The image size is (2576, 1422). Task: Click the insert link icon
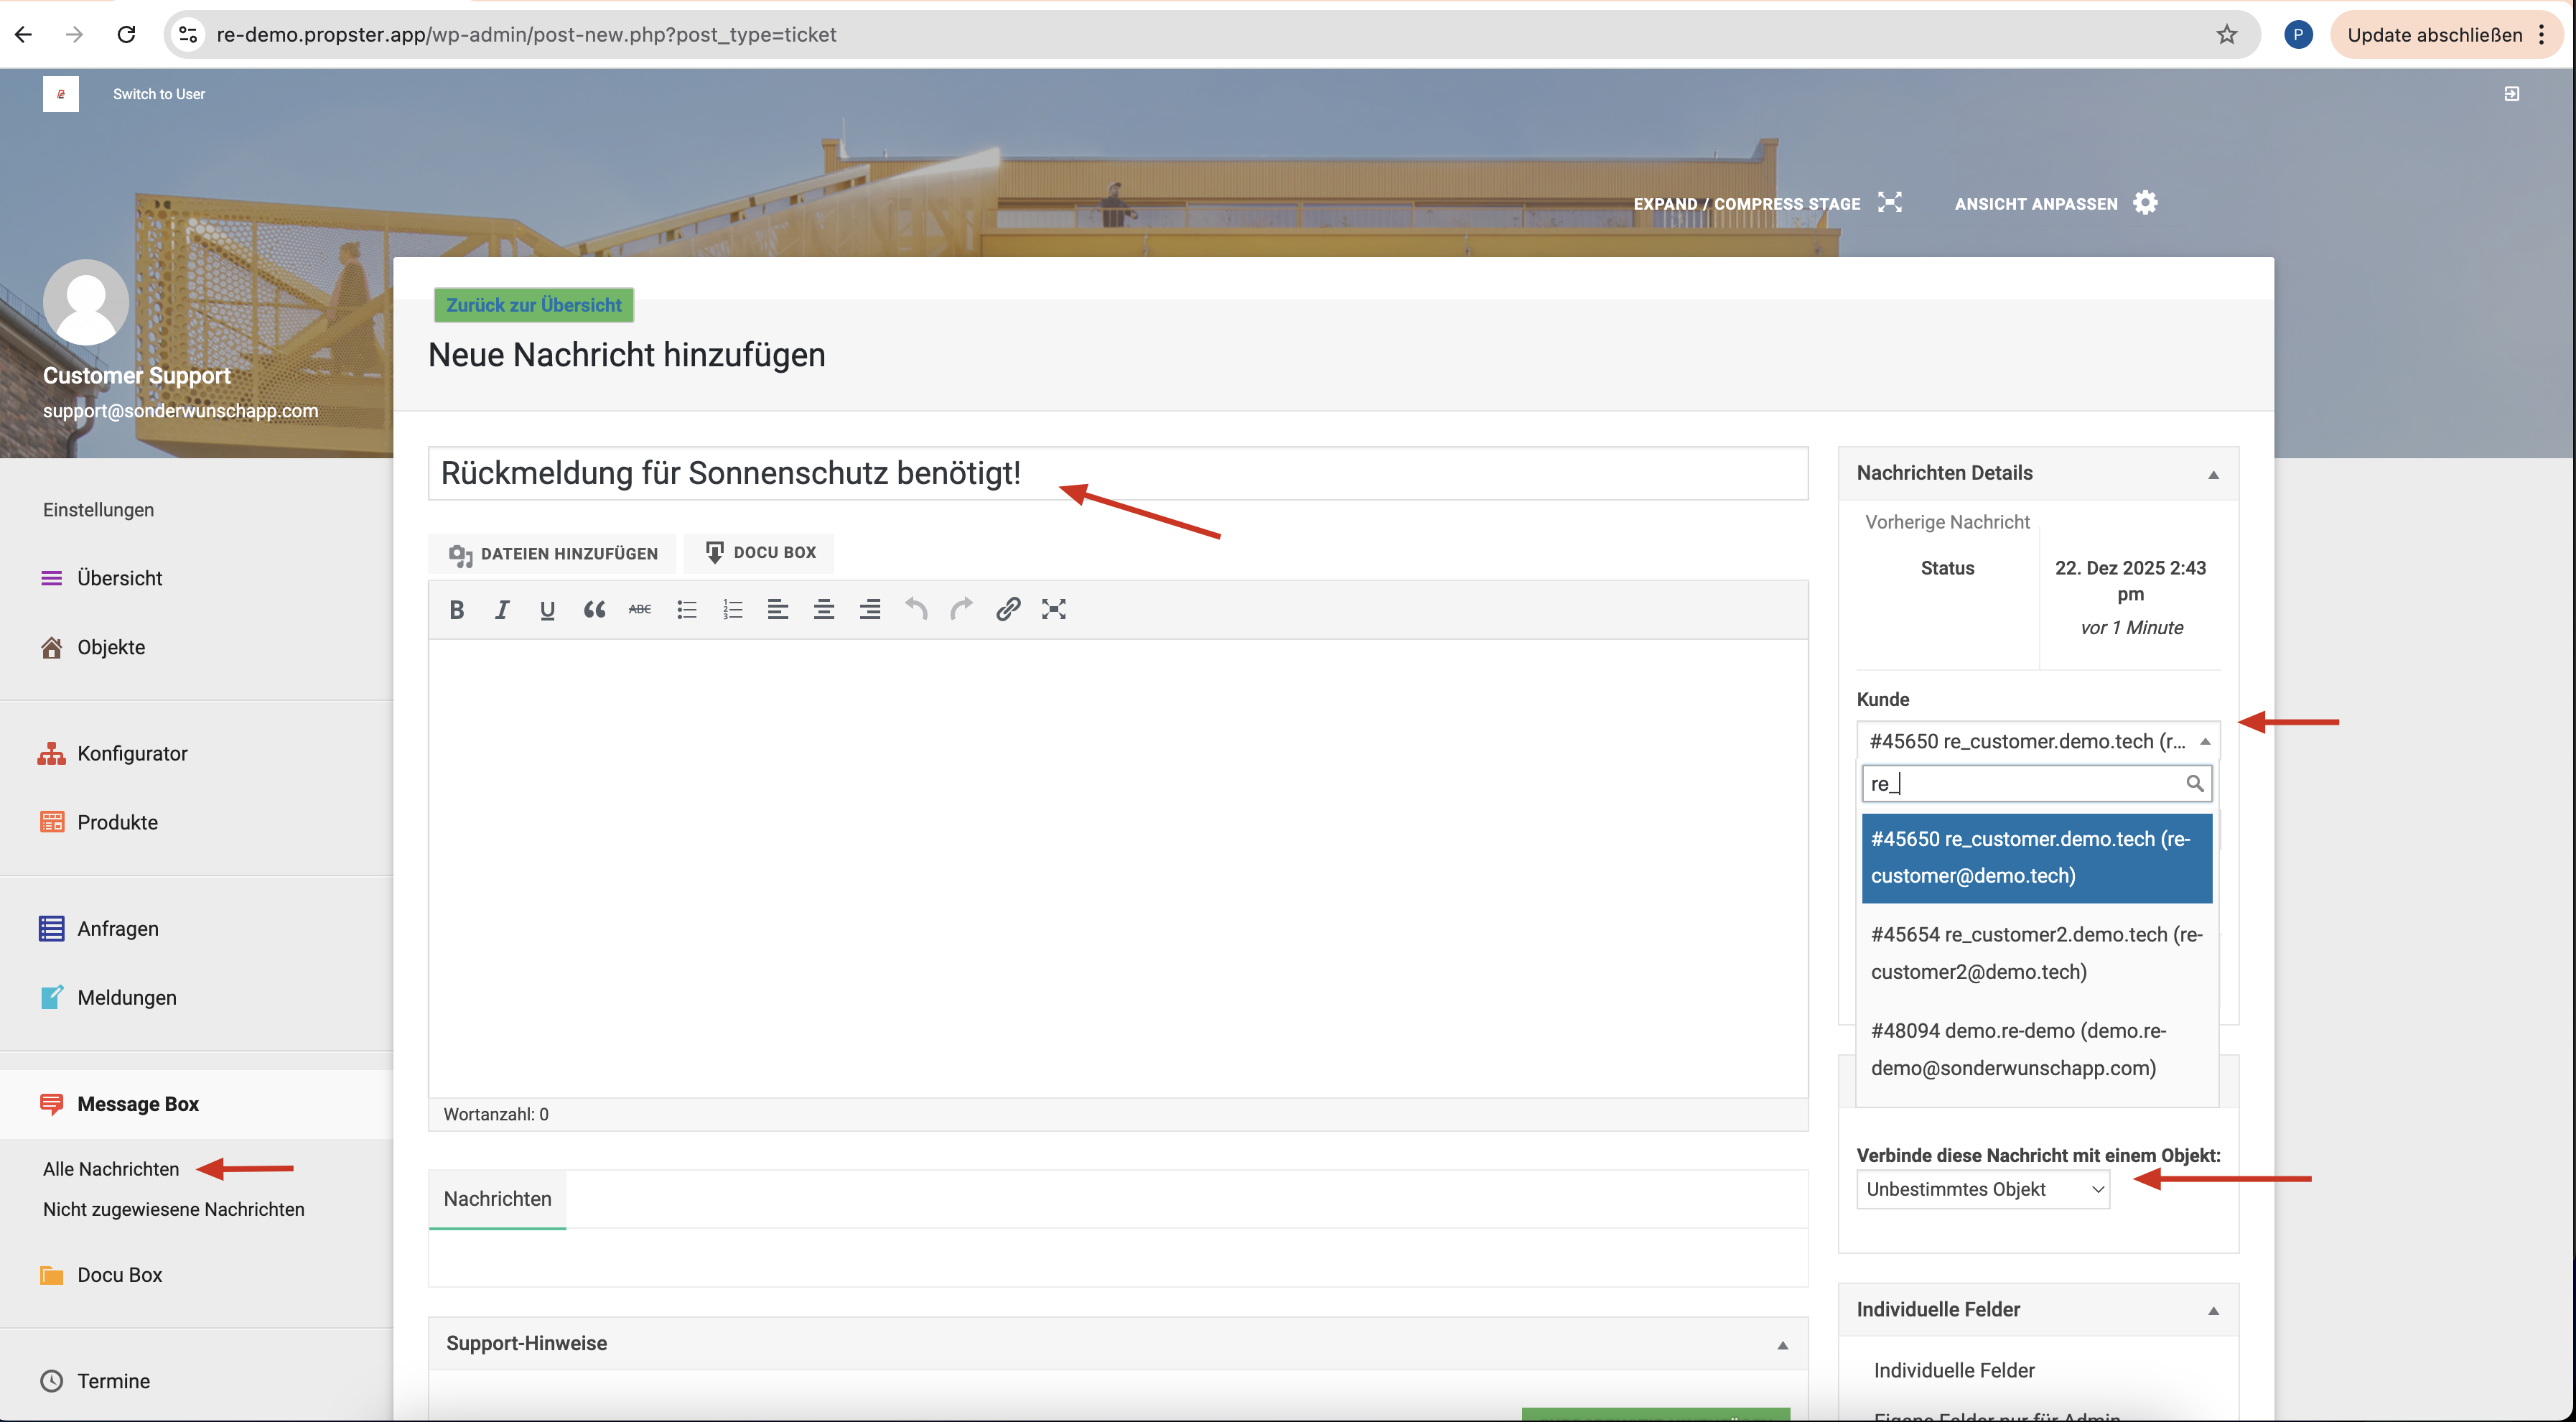click(x=1007, y=609)
